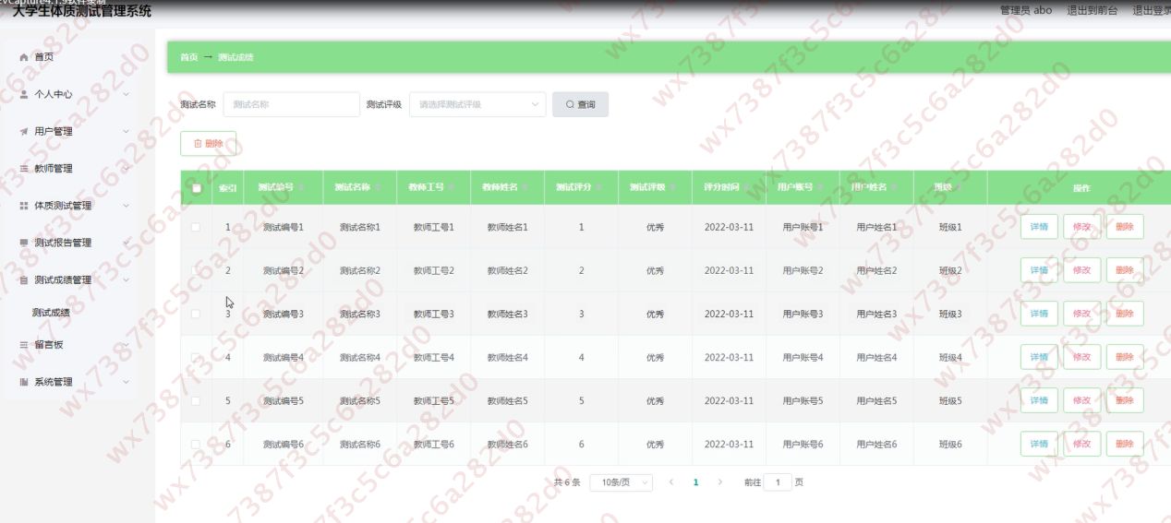1171x523 pixels.
Task: Click the 教师管理 sidebar icon
Action: click(x=24, y=169)
